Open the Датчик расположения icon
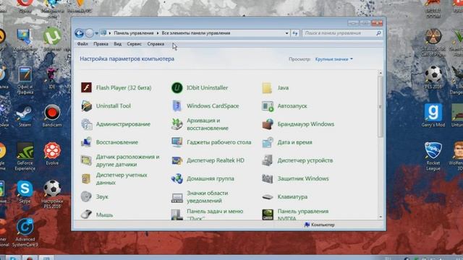Viewport: 463px width, 260px height. click(x=86, y=160)
